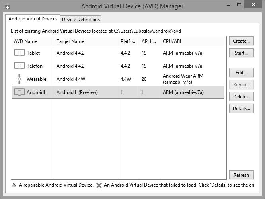Image resolution: width=265 pixels, height=199 pixels.
Task: Delete the selected AVD
Action: (241, 97)
